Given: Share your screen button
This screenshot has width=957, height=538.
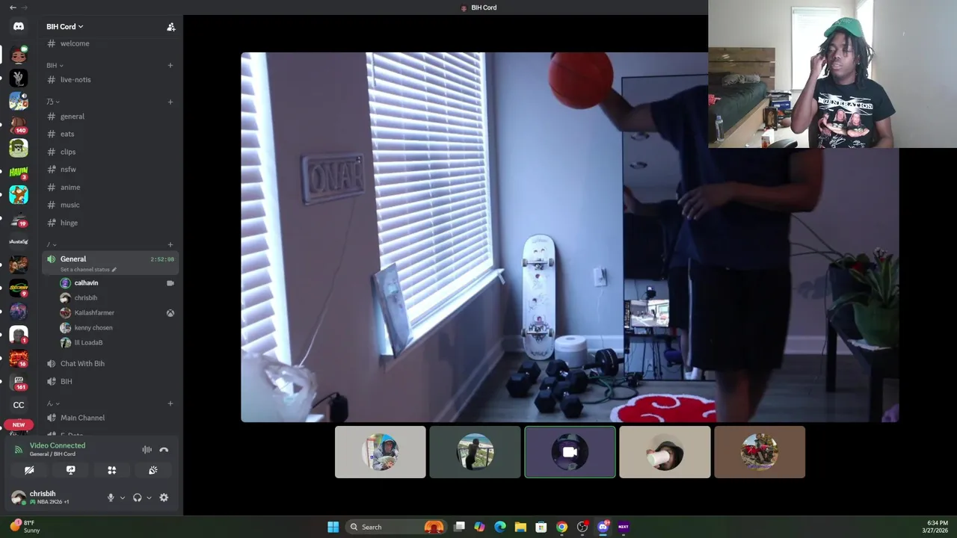Looking at the screenshot, I should point(70,470).
